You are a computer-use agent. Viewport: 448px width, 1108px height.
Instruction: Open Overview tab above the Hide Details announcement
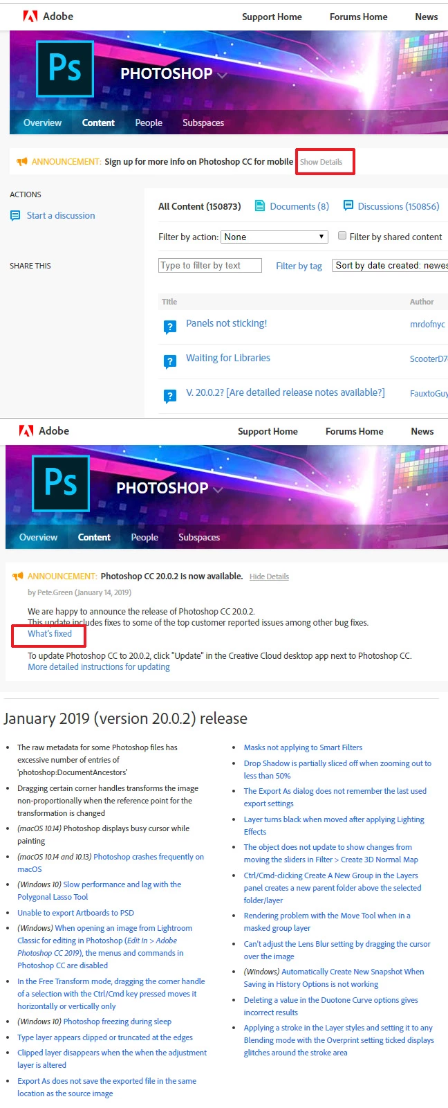[38, 537]
